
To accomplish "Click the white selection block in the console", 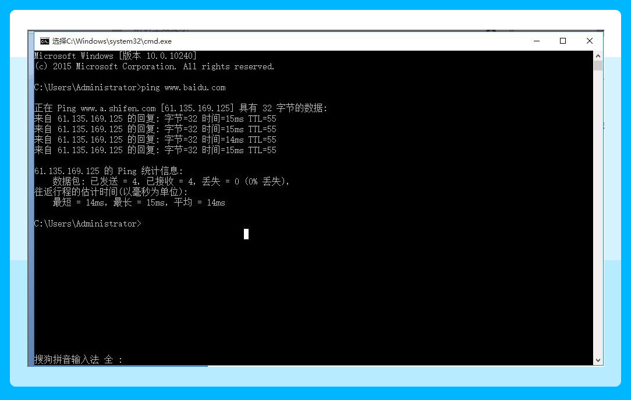I will point(246,234).
